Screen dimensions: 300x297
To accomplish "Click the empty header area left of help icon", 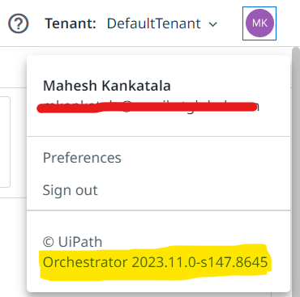I will [x=3, y=23].
